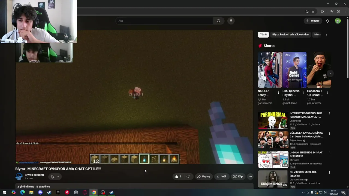349x196 pixels.
Task: Open the Chrome three-dot menu
Action: pyautogui.click(x=345, y=11)
